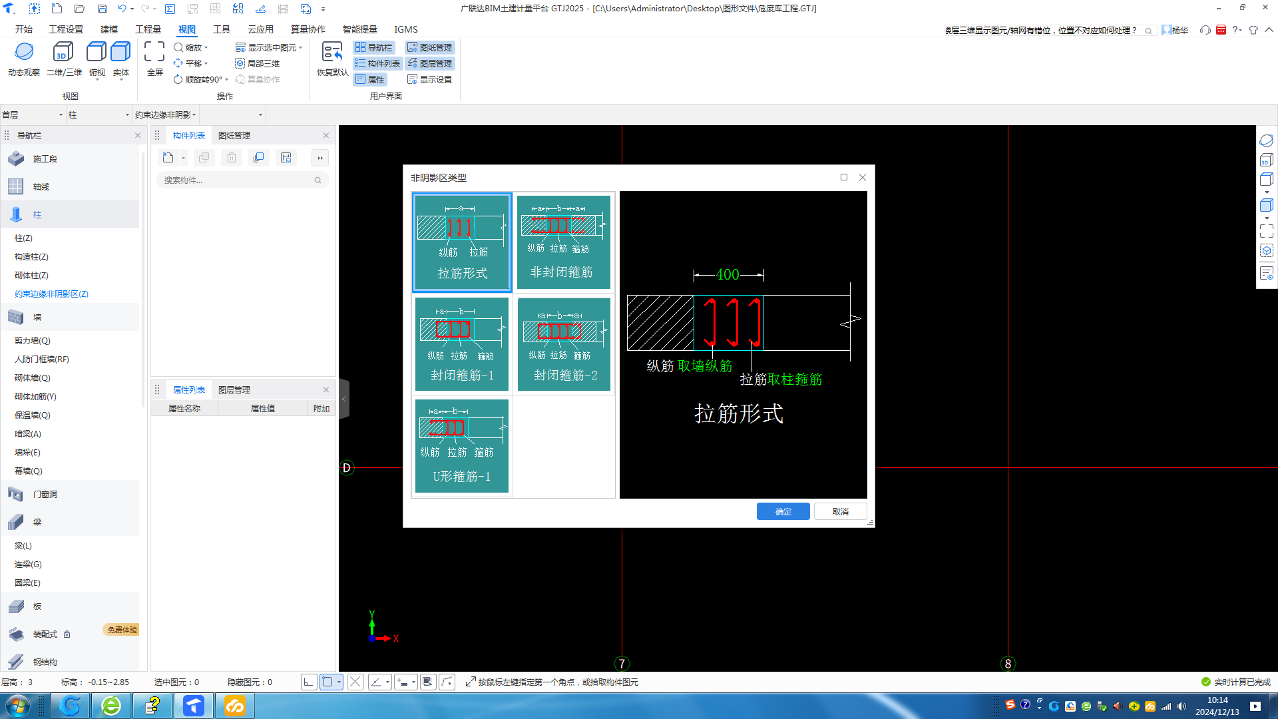This screenshot has width=1278, height=719.
Task: Toggle the 图层管理 panel button
Action: pyautogui.click(x=429, y=63)
